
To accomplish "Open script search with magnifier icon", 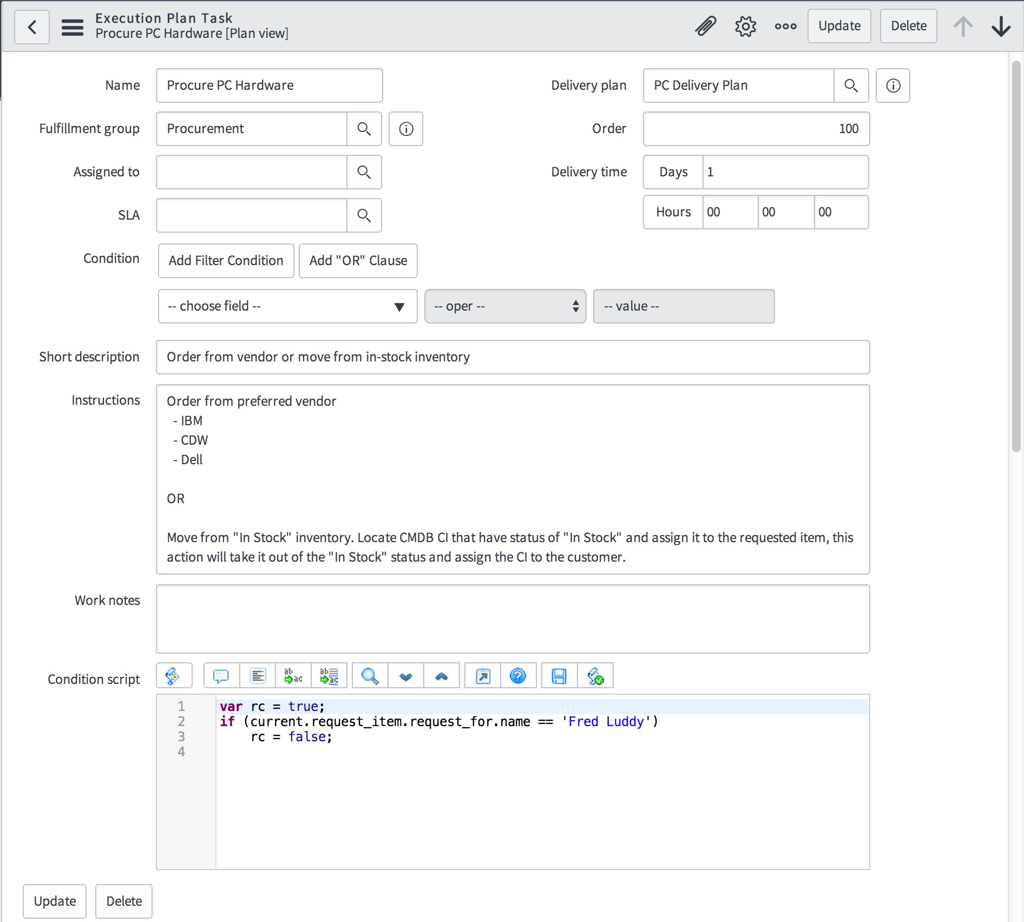I will [370, 676].
